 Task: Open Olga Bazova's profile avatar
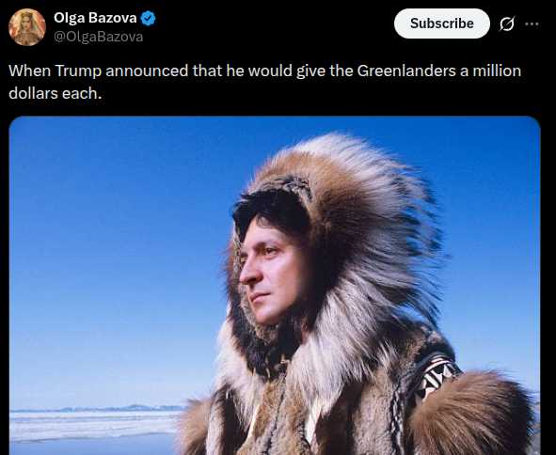(27, 27)
